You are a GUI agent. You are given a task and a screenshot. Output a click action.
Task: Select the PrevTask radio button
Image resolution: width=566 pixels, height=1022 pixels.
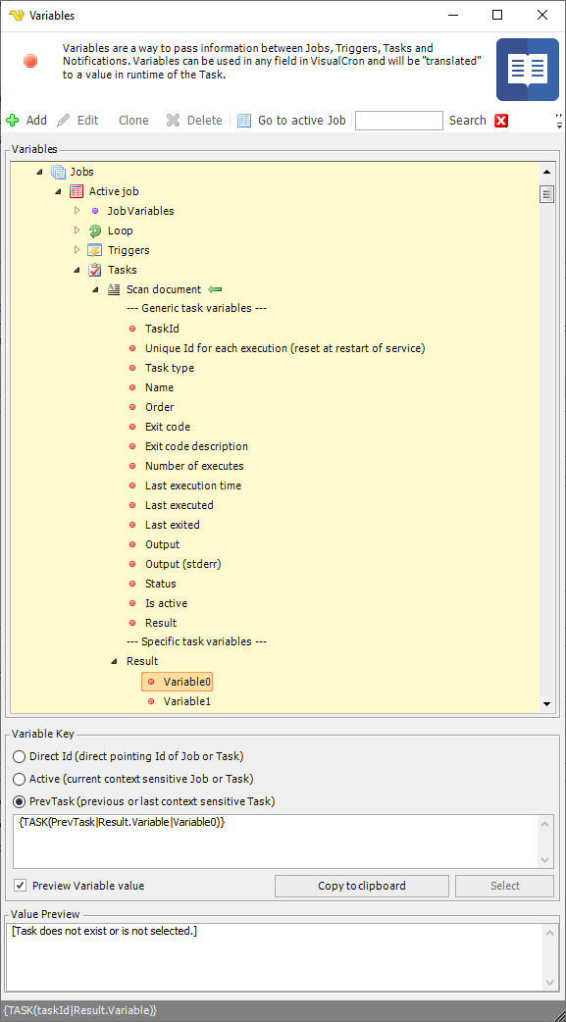coord(20,801)
